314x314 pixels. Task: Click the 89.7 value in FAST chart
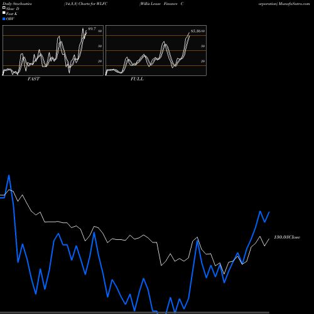point(92,29)
